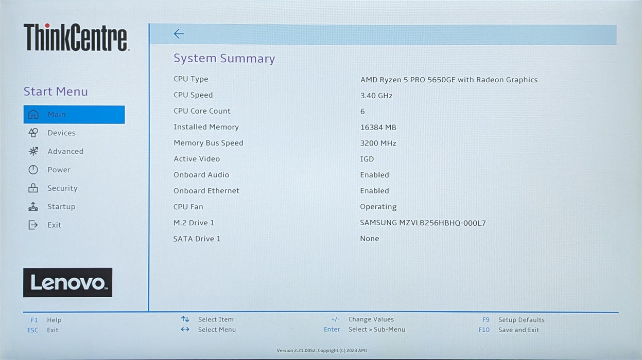The image size is (642, 360).
Task: Select the SATA Drive 1 label
Action: point(197,239)
